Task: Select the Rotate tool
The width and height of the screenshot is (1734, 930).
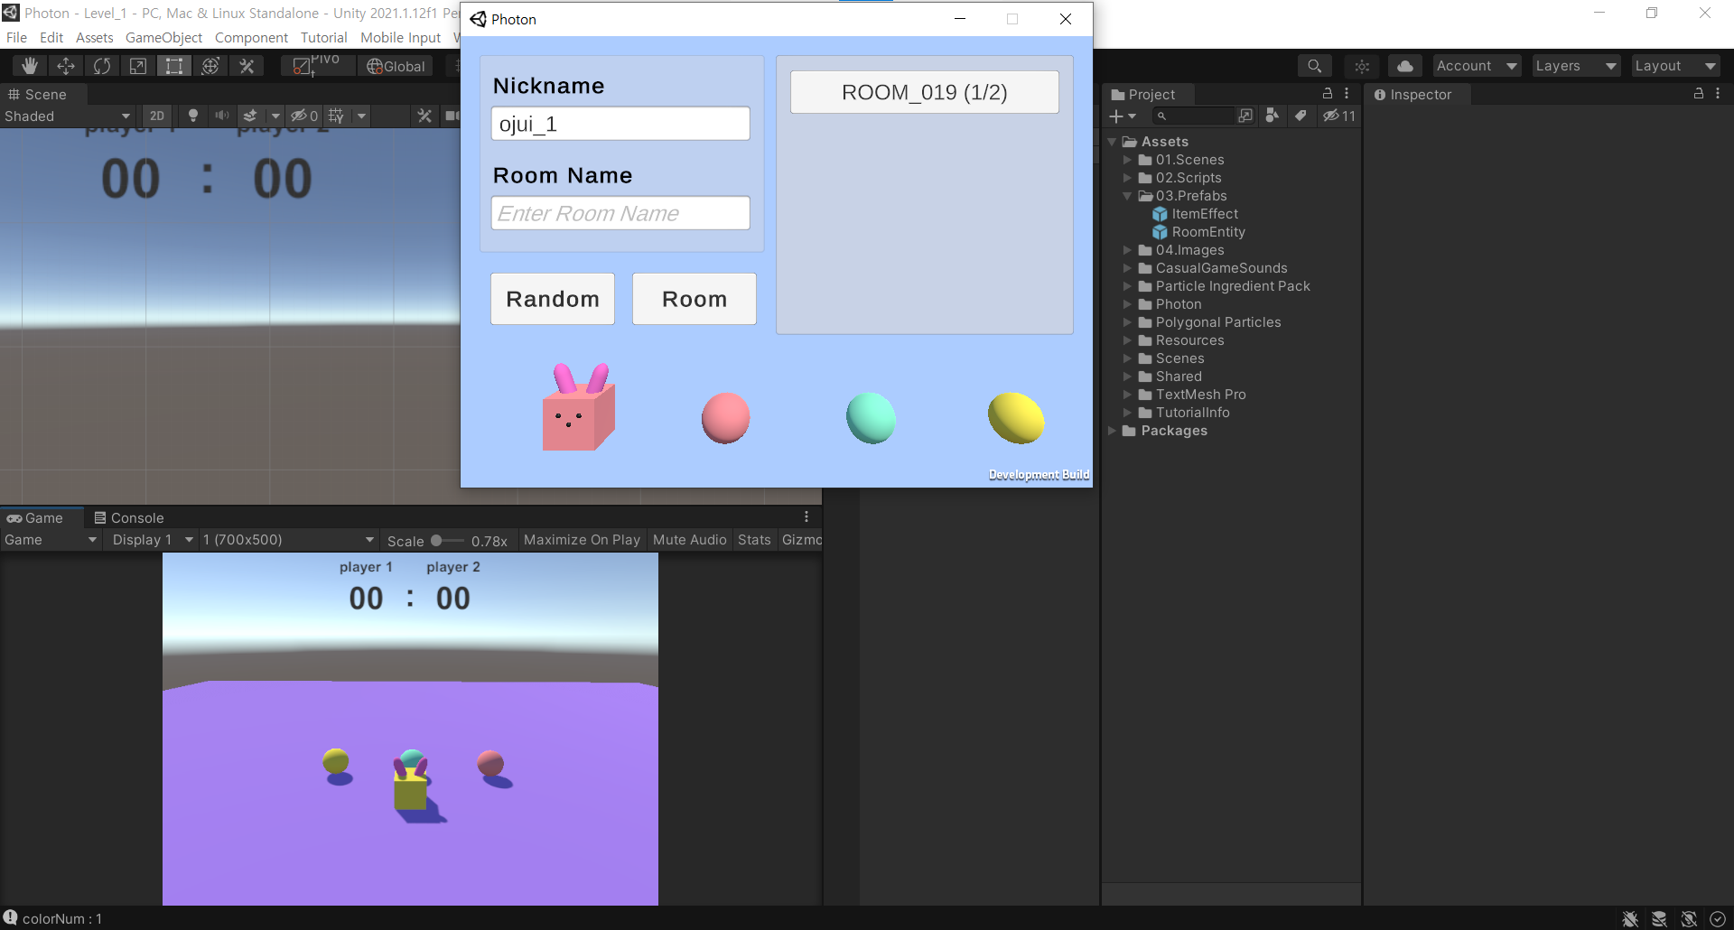Action: pos(102,66)
